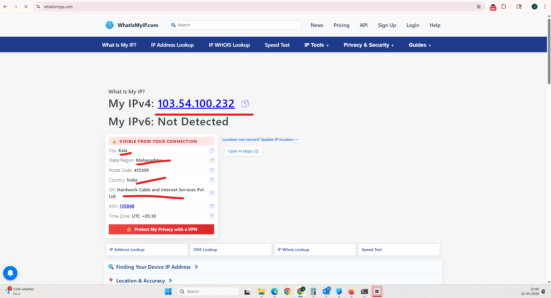Open the Guides dropdown menu

coord(420,45)
